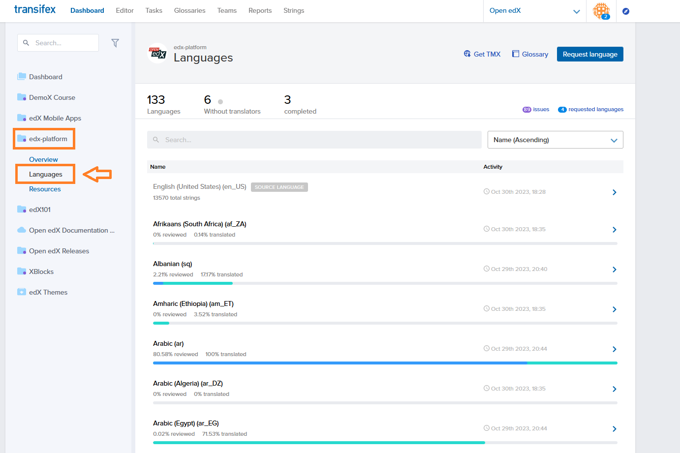Click the Glossary book icon
This screenshot has height=453, width=680.
[x=516, y=54]
